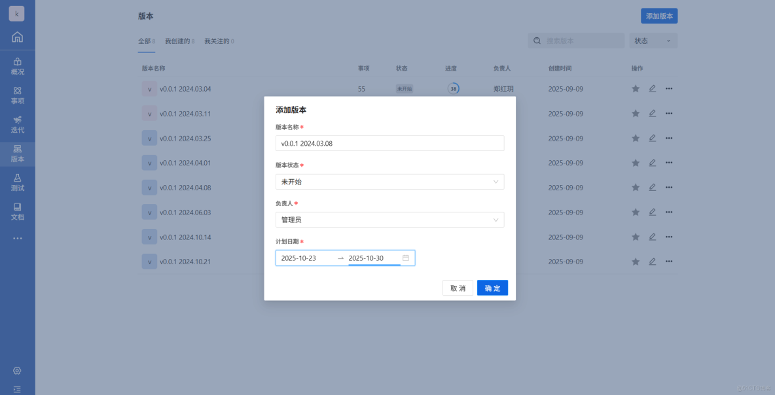Screen dimensions: 775x395
Task: Click the progress circle showing 38
Action: [453, 88]
